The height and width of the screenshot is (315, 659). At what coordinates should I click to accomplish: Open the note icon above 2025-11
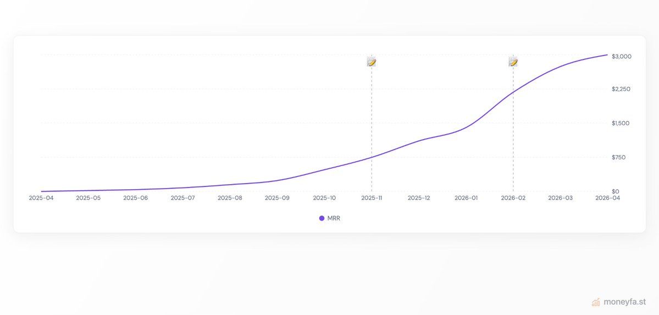point(372,62)
